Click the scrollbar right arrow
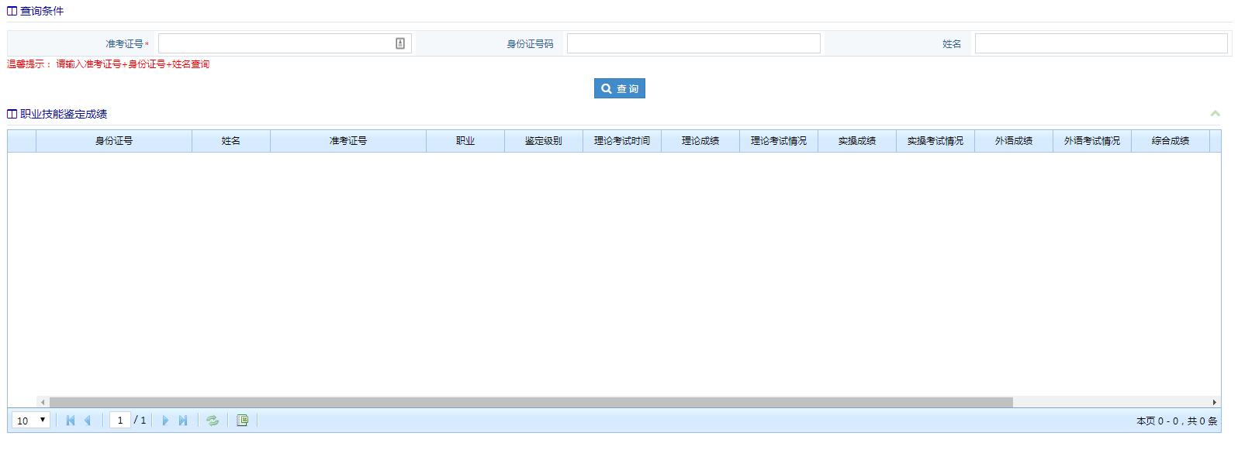 [x=1214, y=402]
